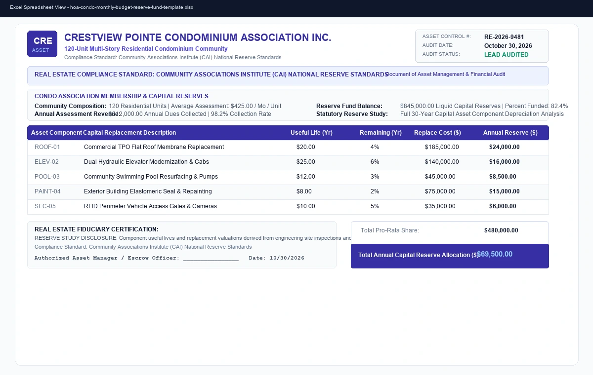This screenshot has width=593, height=375.
Task: Click annual reserve $16,000.00
Action: tap(505, 162)
